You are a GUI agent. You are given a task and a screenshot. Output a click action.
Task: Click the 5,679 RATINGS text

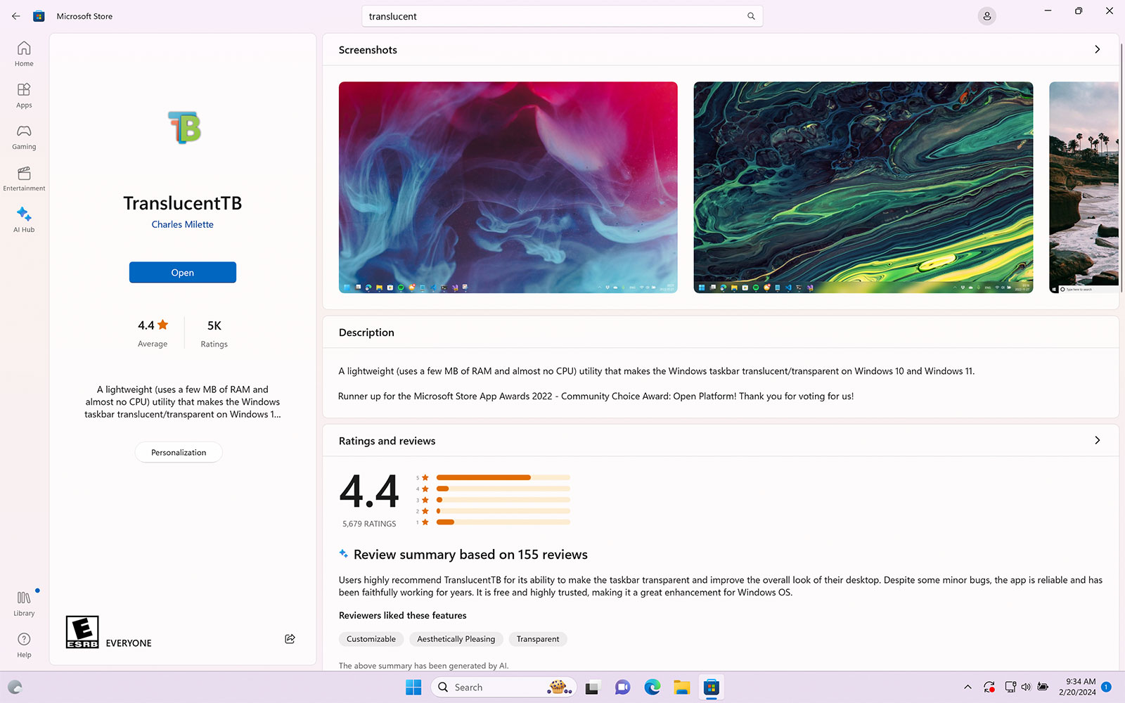coord(369,524)
